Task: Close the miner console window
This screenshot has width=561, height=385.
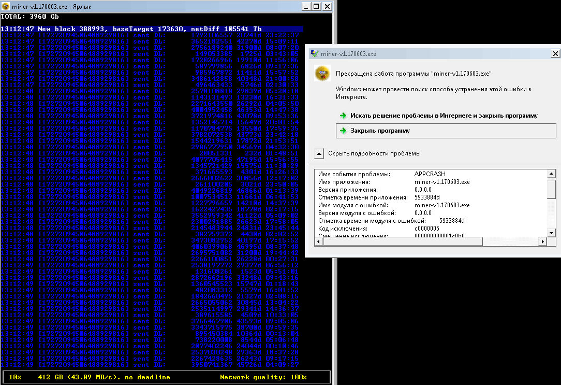Action: pos(328,6)
